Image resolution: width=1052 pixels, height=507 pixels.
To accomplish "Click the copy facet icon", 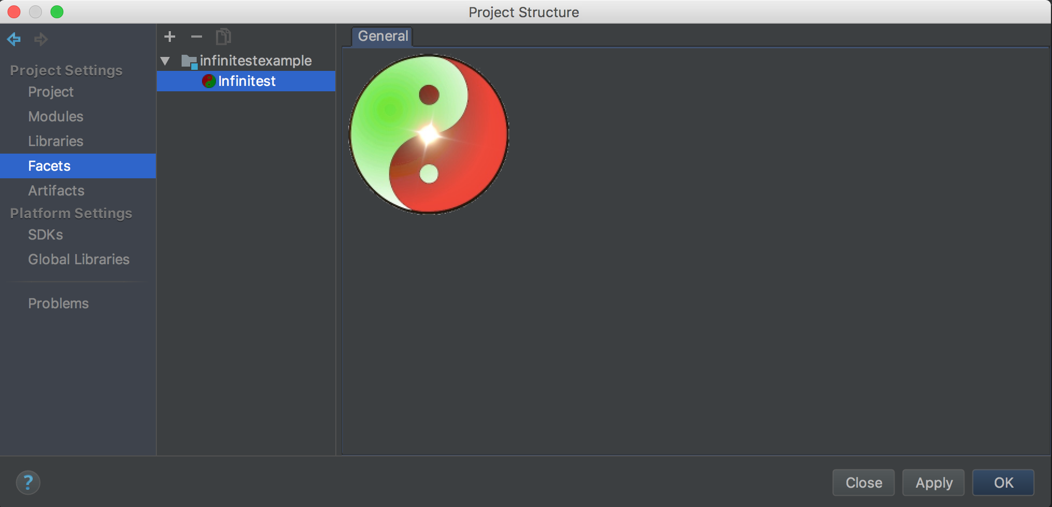I will tap(224, 37).
